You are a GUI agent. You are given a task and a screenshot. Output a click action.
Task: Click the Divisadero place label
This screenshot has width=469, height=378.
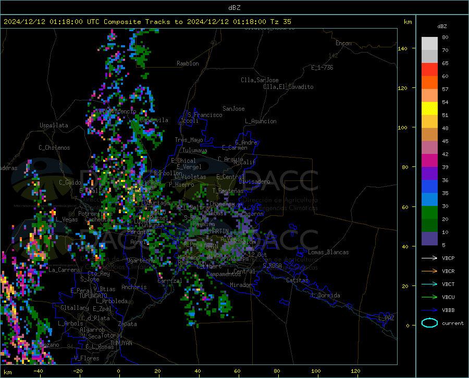click(254, 181)
